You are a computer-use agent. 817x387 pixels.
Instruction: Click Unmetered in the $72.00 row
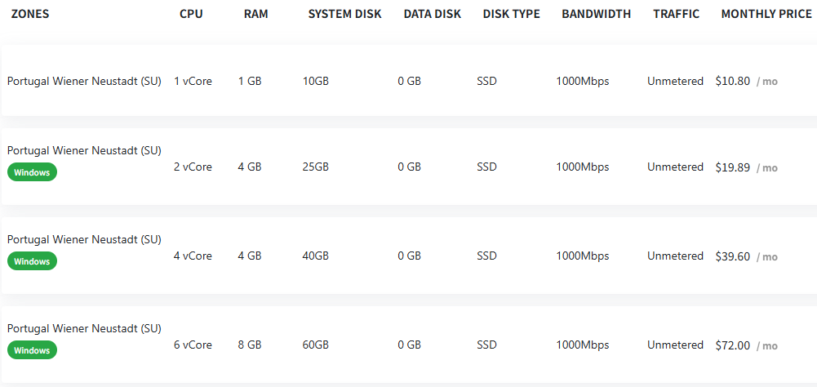point(675,345)
